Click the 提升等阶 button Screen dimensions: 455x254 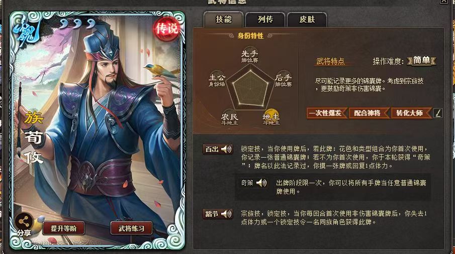coord(63,228)
